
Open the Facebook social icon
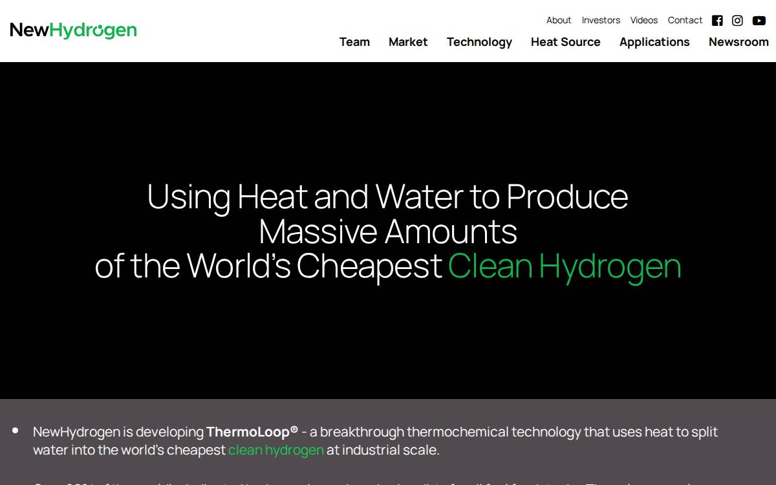point(717,21)
